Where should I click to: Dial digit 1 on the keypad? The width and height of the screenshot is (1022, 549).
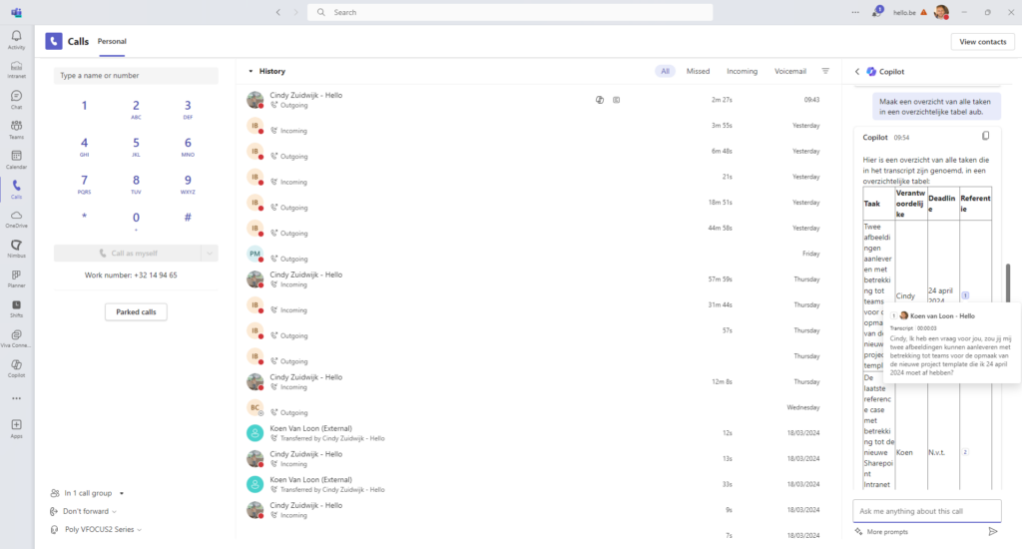click(84, 108)
